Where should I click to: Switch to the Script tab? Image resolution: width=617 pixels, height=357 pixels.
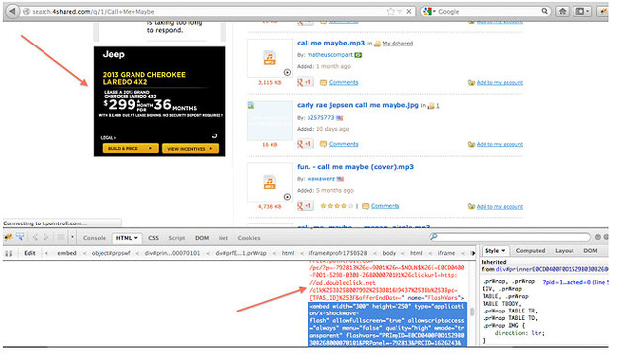[x=177, y=238]
